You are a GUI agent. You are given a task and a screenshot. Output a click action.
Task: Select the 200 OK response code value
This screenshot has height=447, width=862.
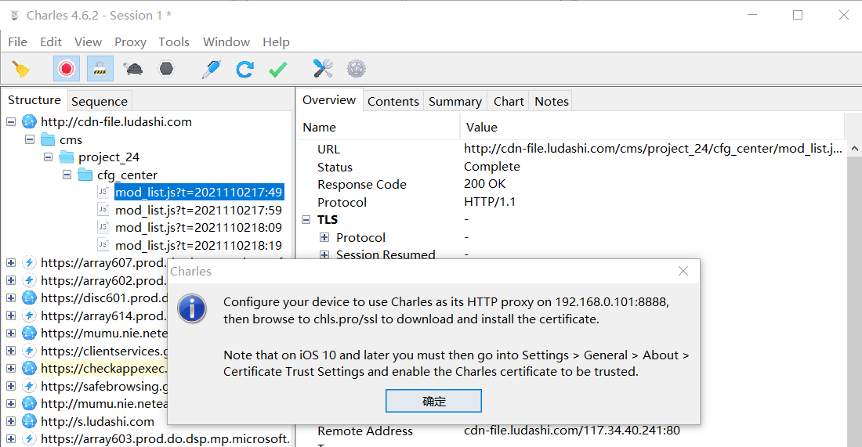click(484, 184)
